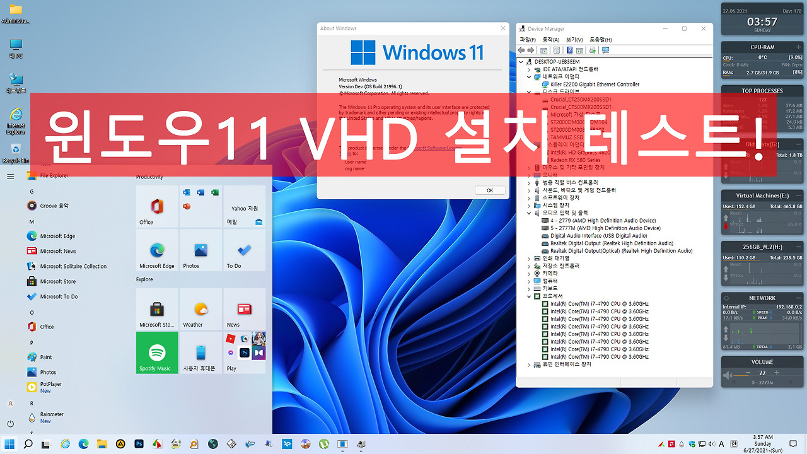Open the Microsoft Edge tile
Image resolution: width=807 pixels, height=454 pixels.
coord(157,250)
